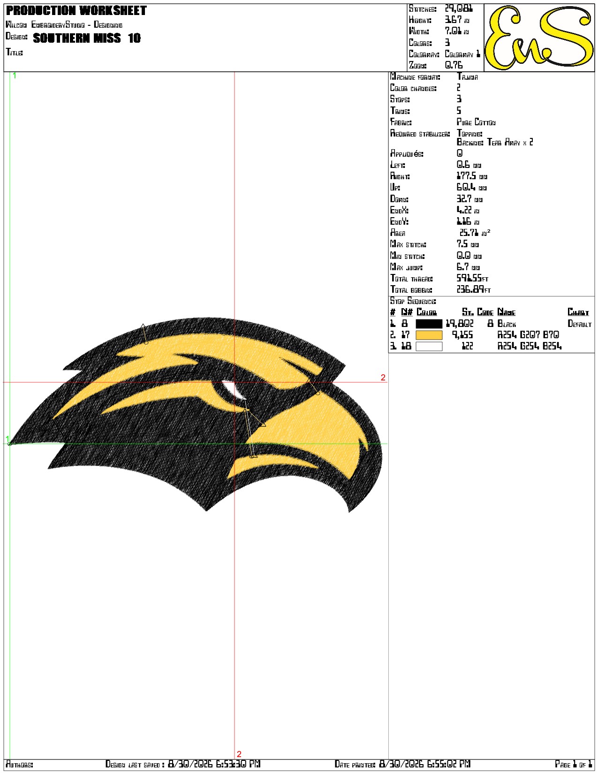The width and height of the screenshot is (598, 774).
Task: Click the Black thread name in row 1
Action: (507, 324)
